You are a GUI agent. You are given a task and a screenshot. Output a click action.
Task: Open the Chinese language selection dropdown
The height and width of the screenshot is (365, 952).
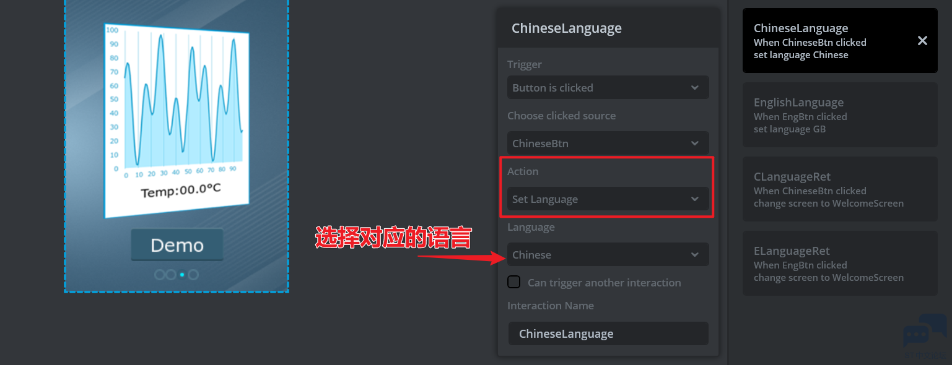pyautogui.click(x=608, y=255)
